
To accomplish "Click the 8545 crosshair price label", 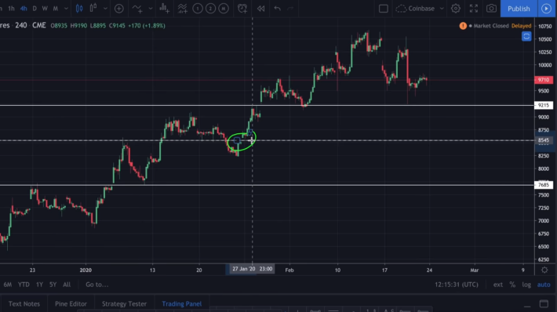I will [x=544, y=140].
